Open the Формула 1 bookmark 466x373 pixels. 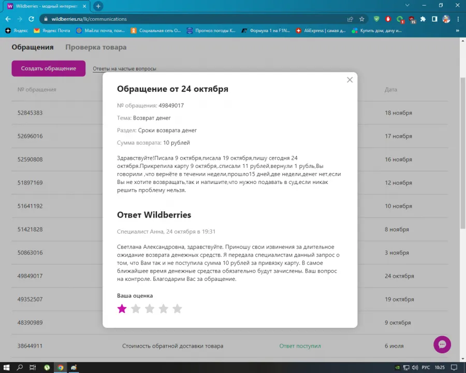266,31
